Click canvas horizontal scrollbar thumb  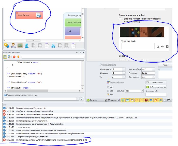33,41
